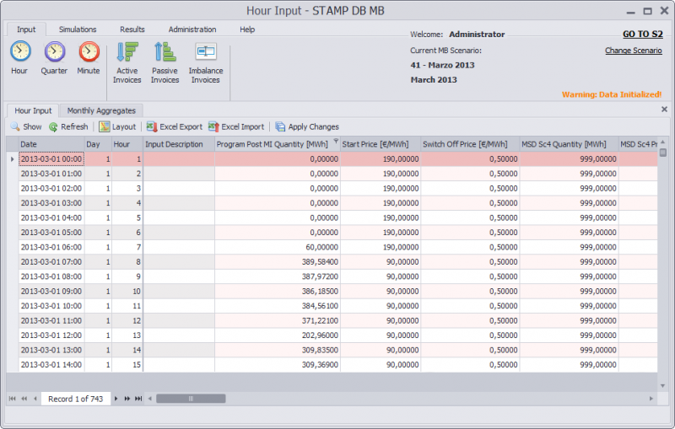The width and height of the screenshot is (675, 429).
Task: Open filter dropdown on Program Post MI Quantity column
Action: pos(336,142)
